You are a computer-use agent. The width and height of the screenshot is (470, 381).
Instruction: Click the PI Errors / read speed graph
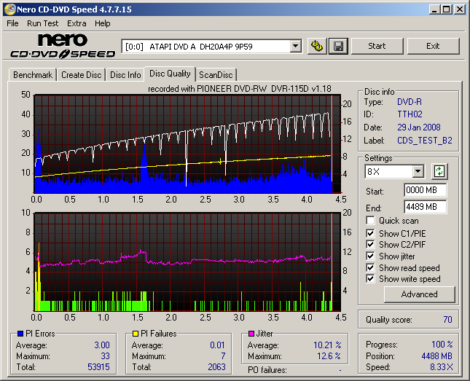[x=187, y=144]
